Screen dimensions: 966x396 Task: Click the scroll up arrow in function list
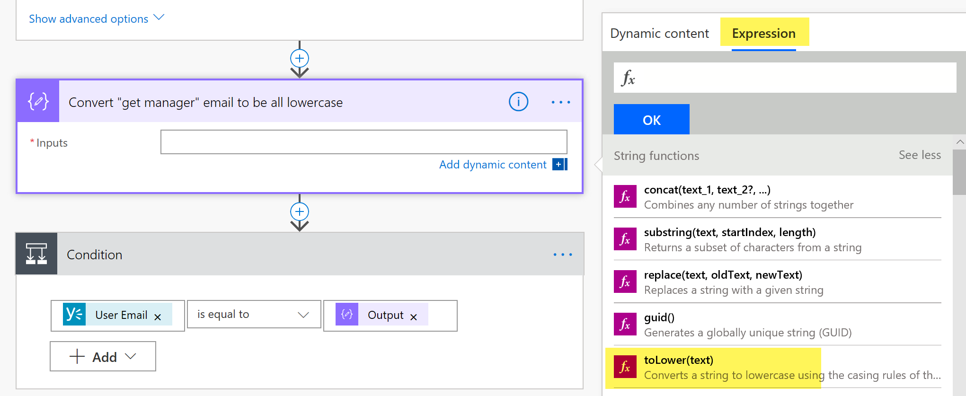coord(960,142)
